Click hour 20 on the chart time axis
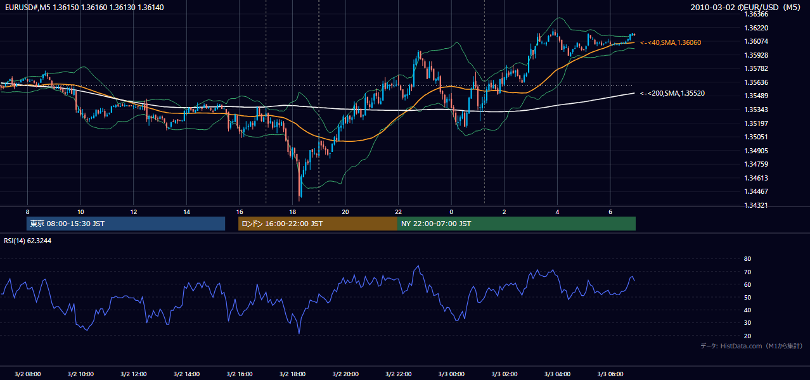The height and width of the screenshot is (380, 810). click(345, 212)
